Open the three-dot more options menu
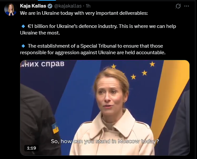The height and width of the screenshot is (159, 197). point(187,6)
